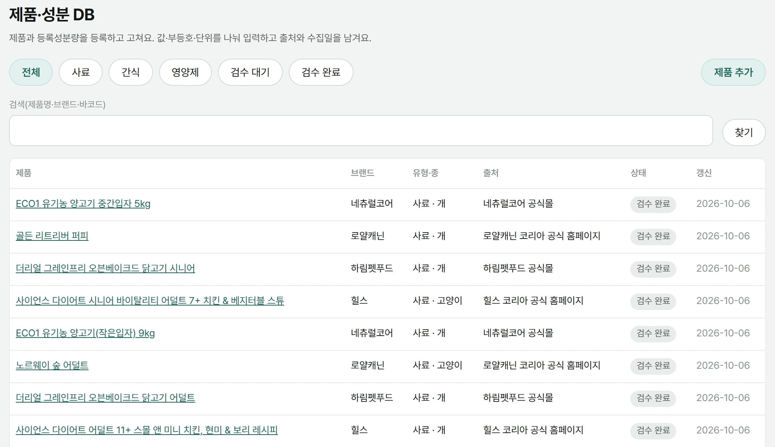The height and width of the screenshot is (447, 775).
Task: Click 하림펫푸드 brand in 닭고기 어덜트 row
Action: point(372,398)
